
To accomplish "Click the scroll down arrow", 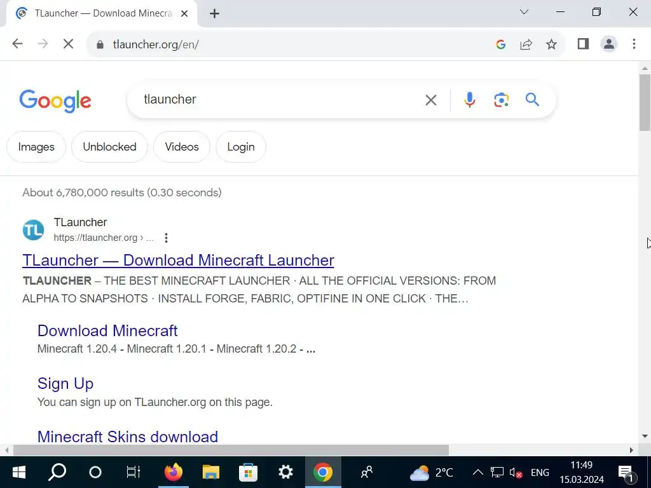I will [645, 436].
